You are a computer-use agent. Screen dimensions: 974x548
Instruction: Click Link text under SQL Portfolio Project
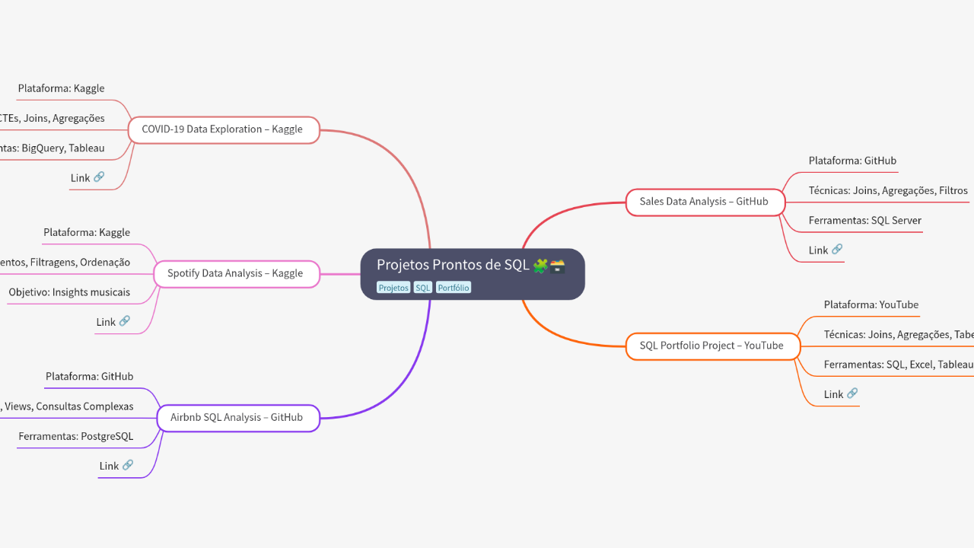(833, 394)
